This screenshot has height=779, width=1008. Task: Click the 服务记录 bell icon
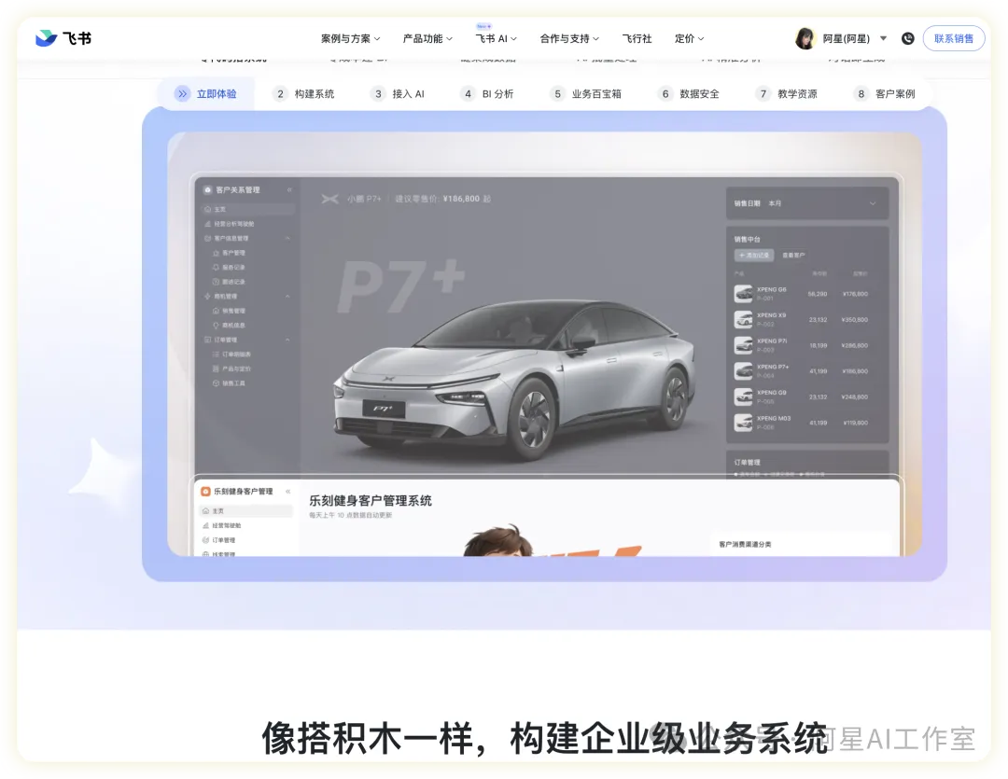[216, 268]
